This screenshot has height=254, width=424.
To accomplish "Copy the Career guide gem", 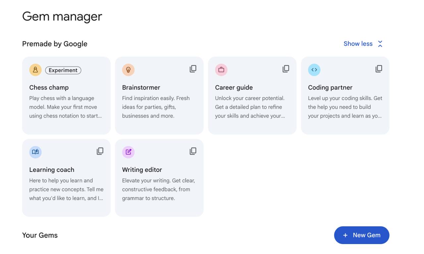I will point(286,69).
